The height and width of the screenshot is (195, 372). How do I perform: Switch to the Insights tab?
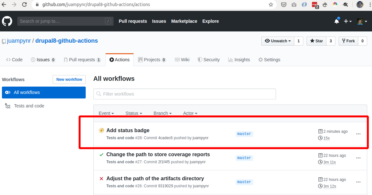point(239,60)
